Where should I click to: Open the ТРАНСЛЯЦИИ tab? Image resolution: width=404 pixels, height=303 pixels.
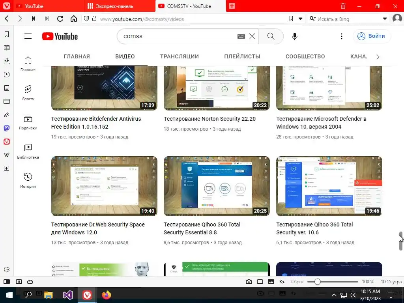(x=180, y=56)
